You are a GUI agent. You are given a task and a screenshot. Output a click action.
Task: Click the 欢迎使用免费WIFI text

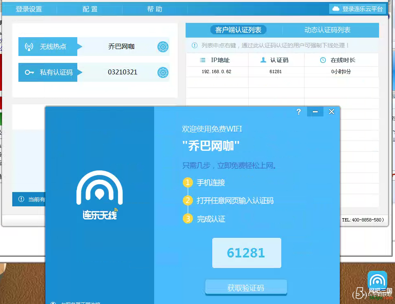[212, 129]
